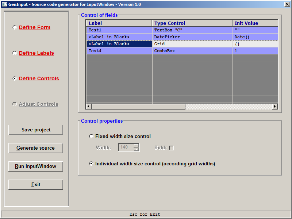This screenshot has height=219, width=292.
Task: Select the Define Labels option
Action: pos(14,53)
